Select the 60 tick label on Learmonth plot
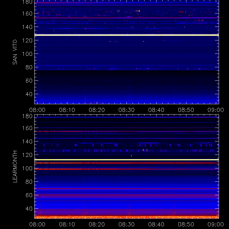 pos(29,195)
